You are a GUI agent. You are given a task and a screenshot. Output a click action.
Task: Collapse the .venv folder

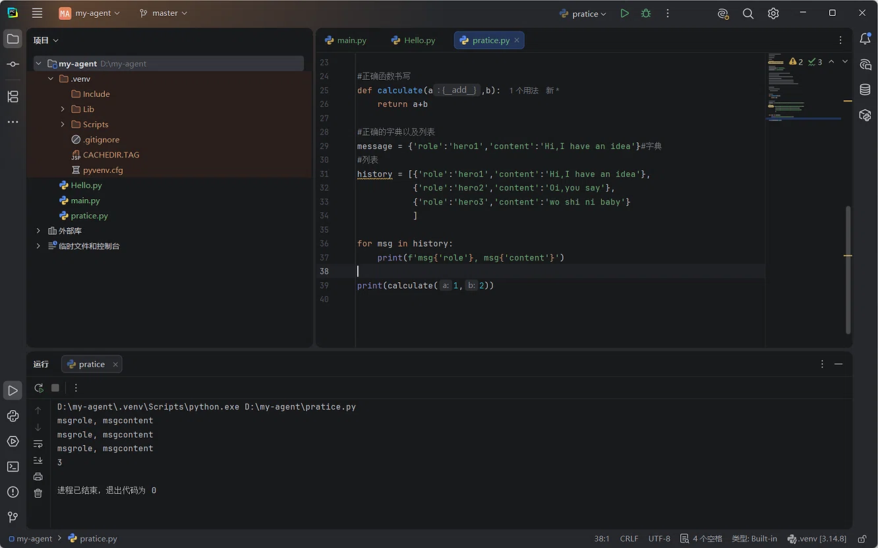coord(51,79)
